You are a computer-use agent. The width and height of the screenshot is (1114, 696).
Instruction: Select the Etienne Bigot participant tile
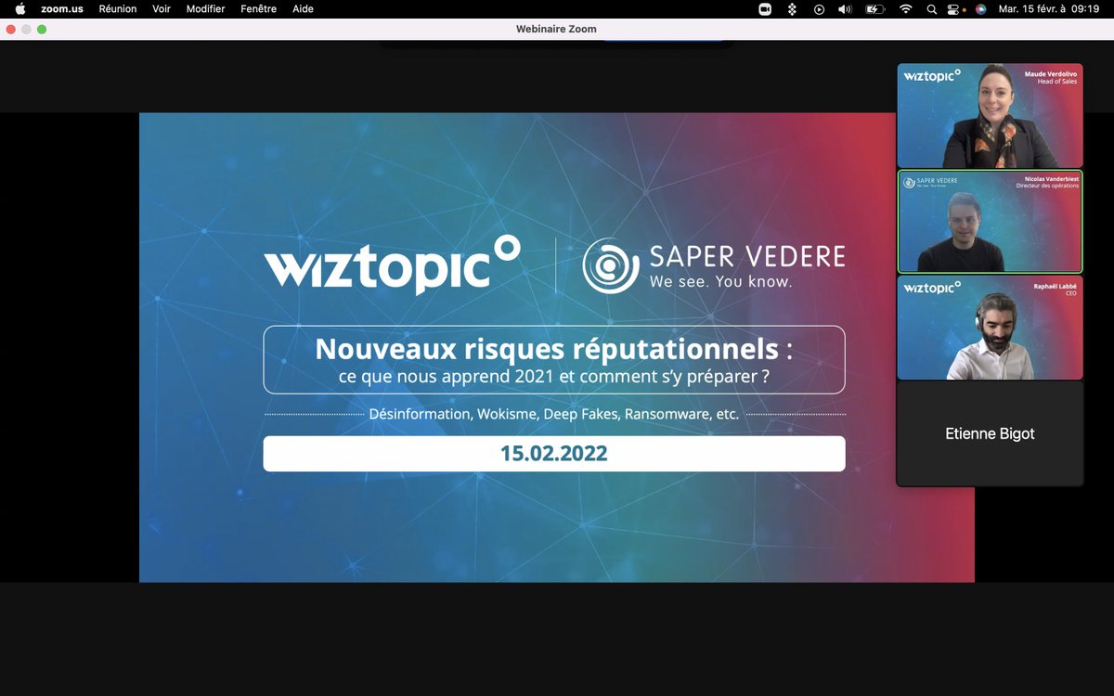[x=990, y=433]
